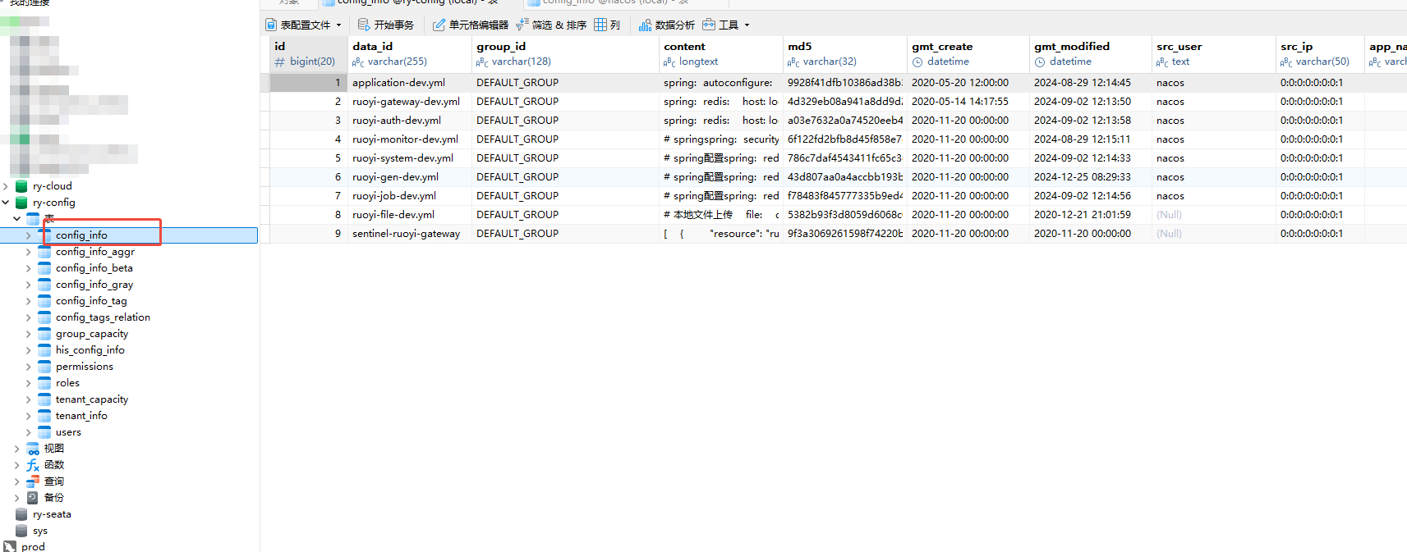Screen dimensions: 1407x552
Task: Click the ry-config database icon
Action: point(21,203)
